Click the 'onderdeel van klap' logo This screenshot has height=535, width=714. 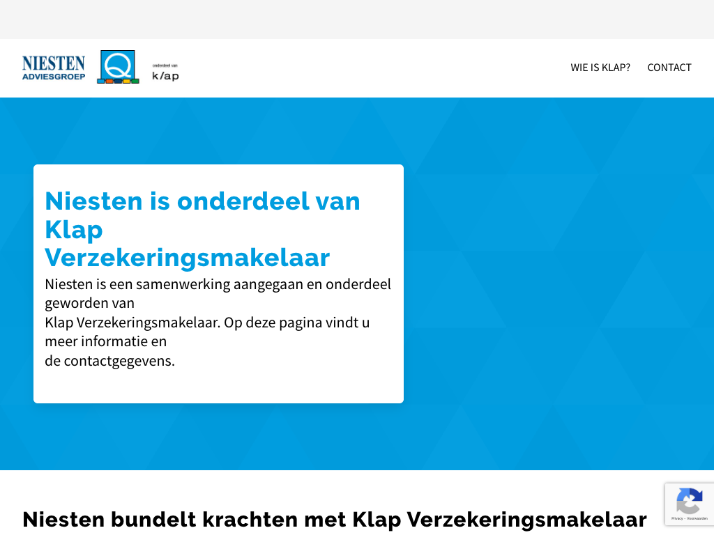165,72
